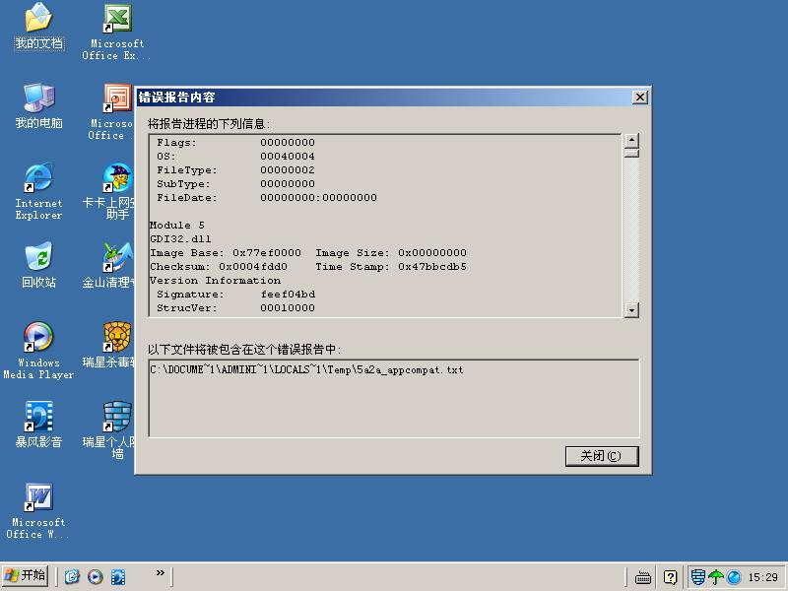The height and width of the screenshot is (591, 788).
Task: Open Microsoft Office Word shortcut
Action: [x=38, y=497]
